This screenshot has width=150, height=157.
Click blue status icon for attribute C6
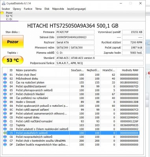point(5,137)
